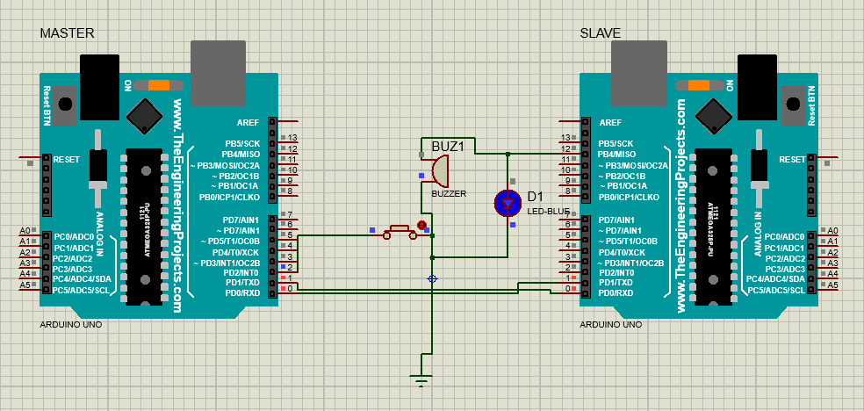Image resolution: width=864 pixels, height=411 pixels.
Task: Click slave PB0/ICP1/CLKO pin label
Action: [630, 197]
